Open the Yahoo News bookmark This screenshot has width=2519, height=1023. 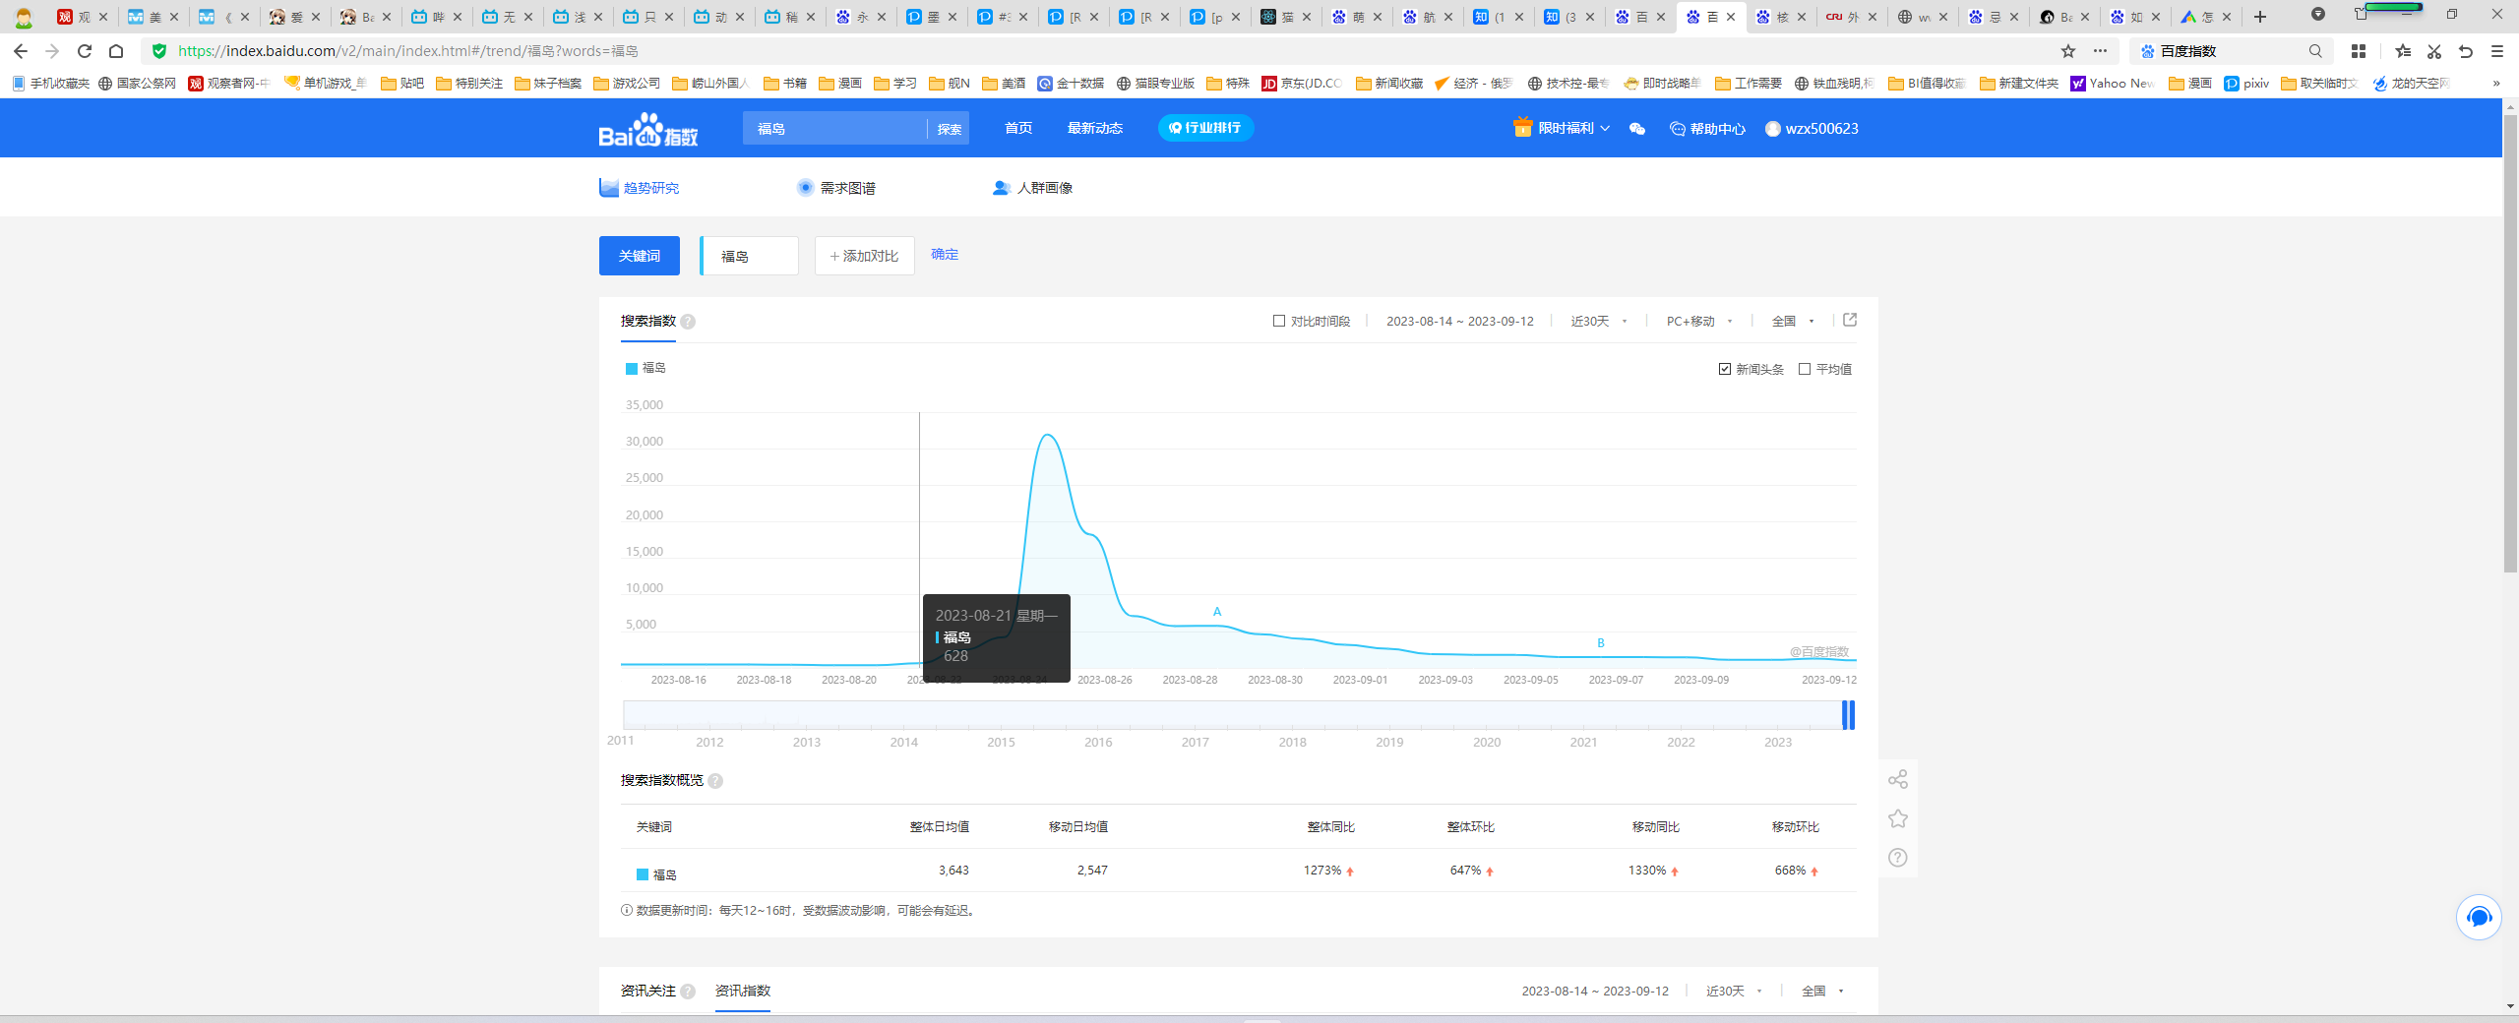pos(2113,84)
